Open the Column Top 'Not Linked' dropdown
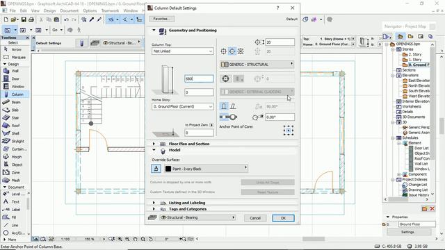445x250 pixels. pos(183,51)
